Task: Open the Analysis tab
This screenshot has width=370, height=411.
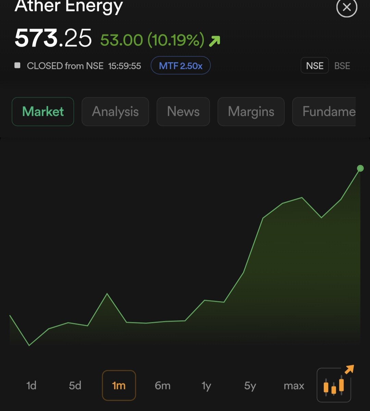Action: (x=115, y=112)
